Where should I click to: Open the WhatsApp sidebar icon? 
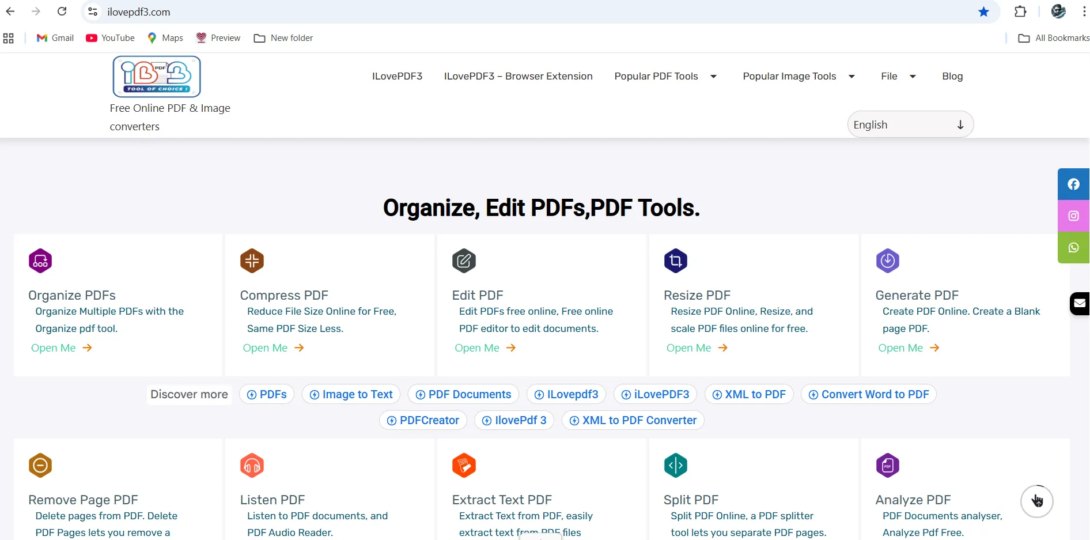coord(1073,248)
